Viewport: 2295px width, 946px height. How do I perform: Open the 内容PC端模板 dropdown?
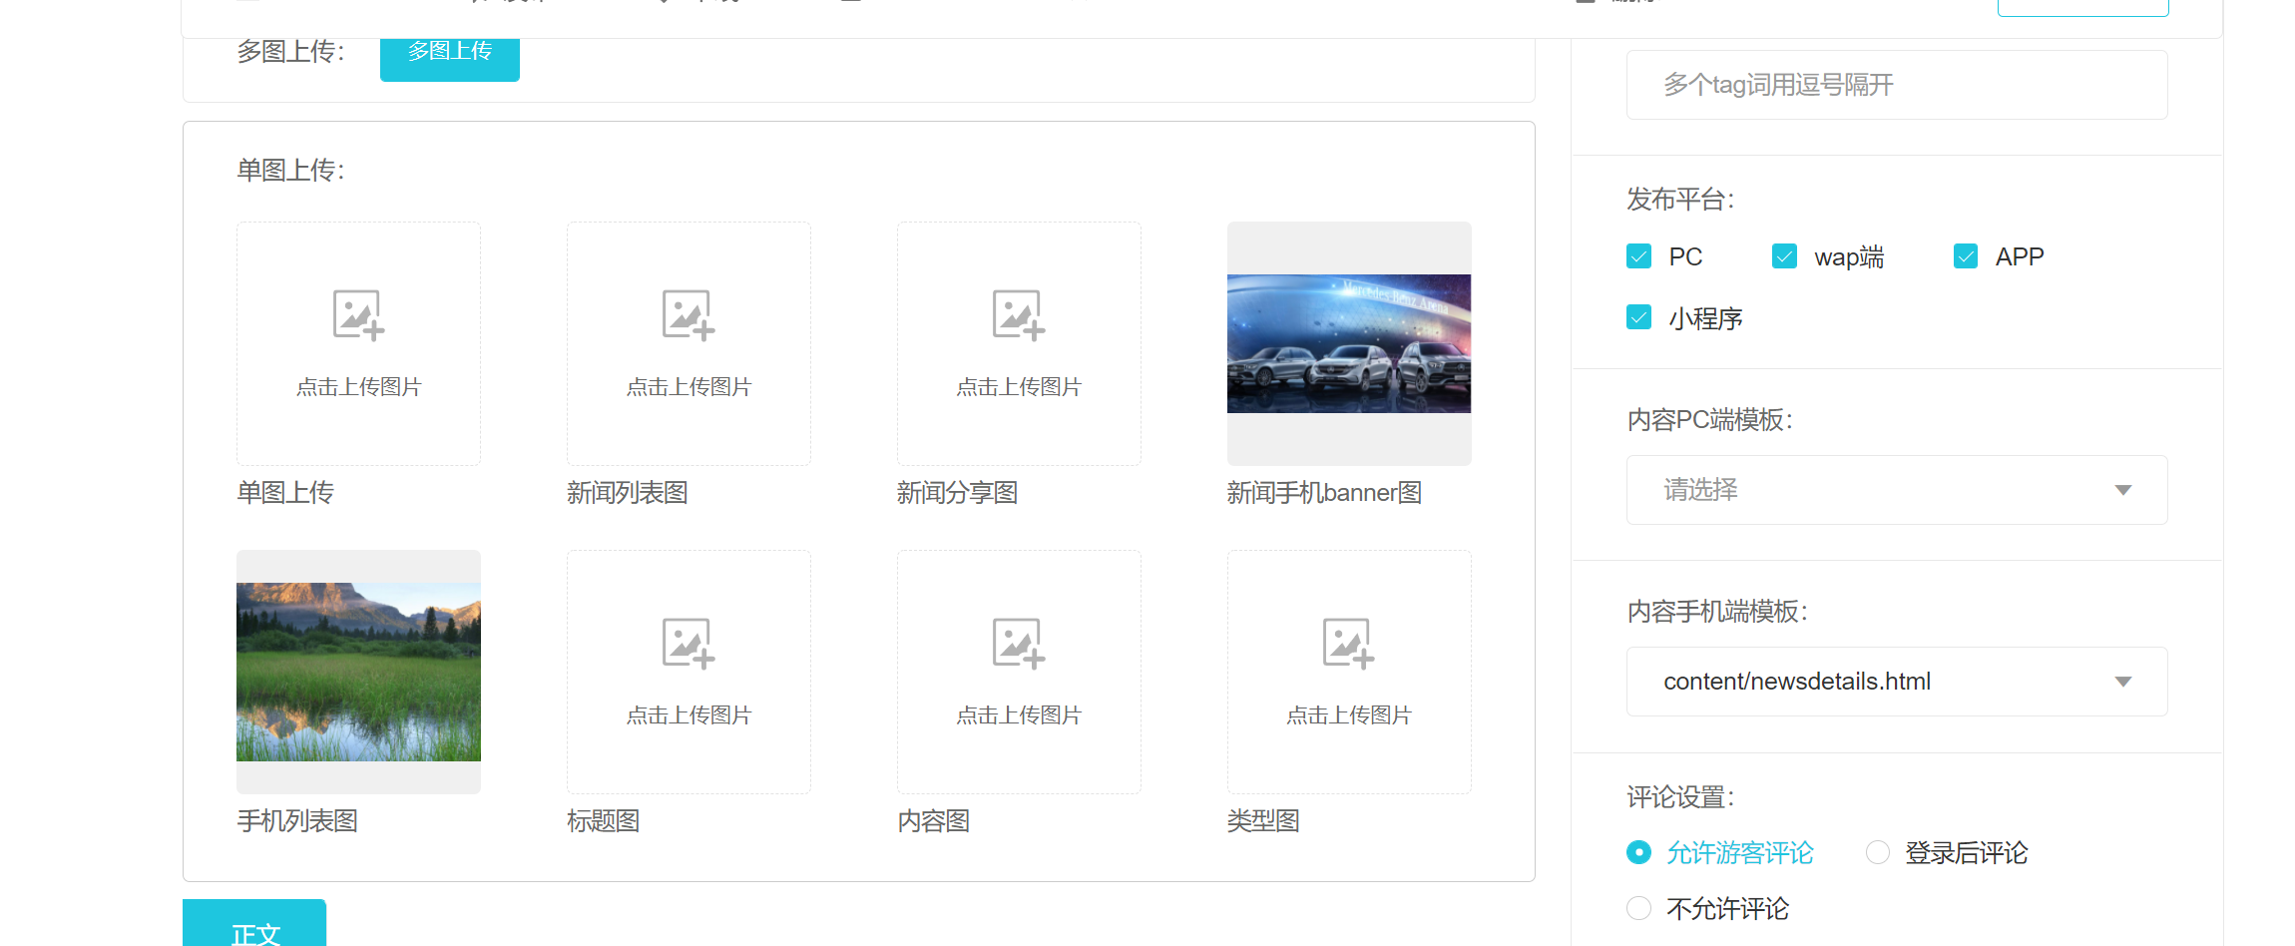1897,490
